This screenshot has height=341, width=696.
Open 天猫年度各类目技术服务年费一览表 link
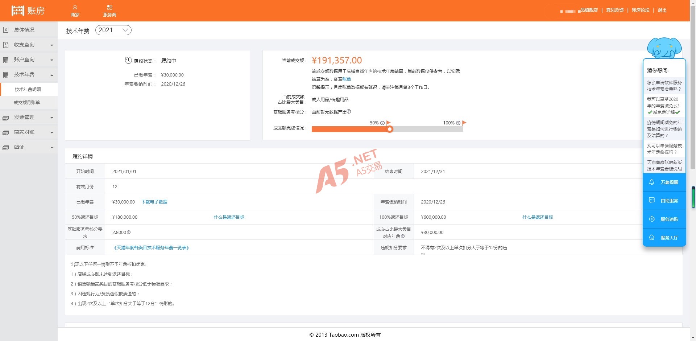(152, 248)
